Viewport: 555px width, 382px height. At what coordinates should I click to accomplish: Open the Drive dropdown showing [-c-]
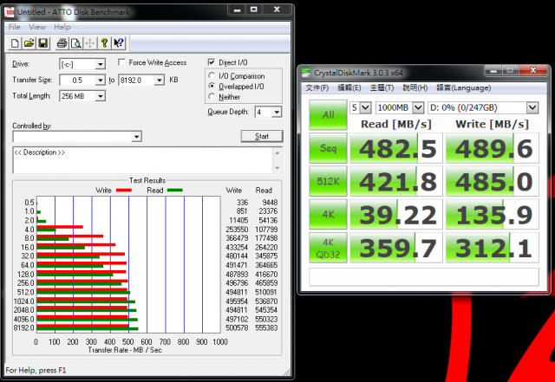(x=101, y=64)
